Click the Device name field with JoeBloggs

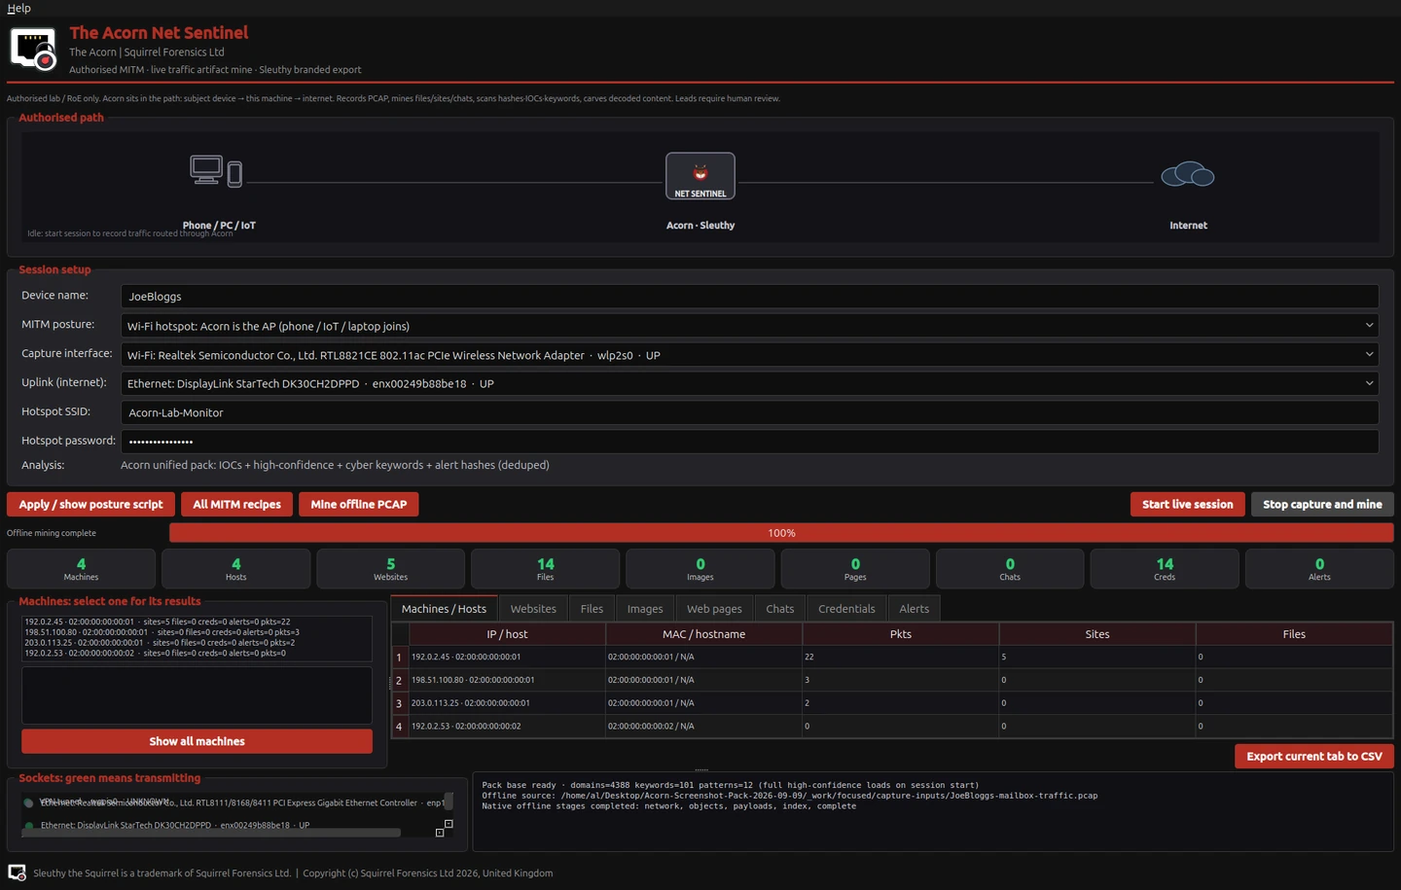[749, 296]
